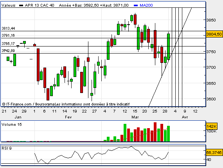Viewport: 223px width, 168px height.
Task: Click the 142K volume value tag
Action: click(x=212, y=126)
